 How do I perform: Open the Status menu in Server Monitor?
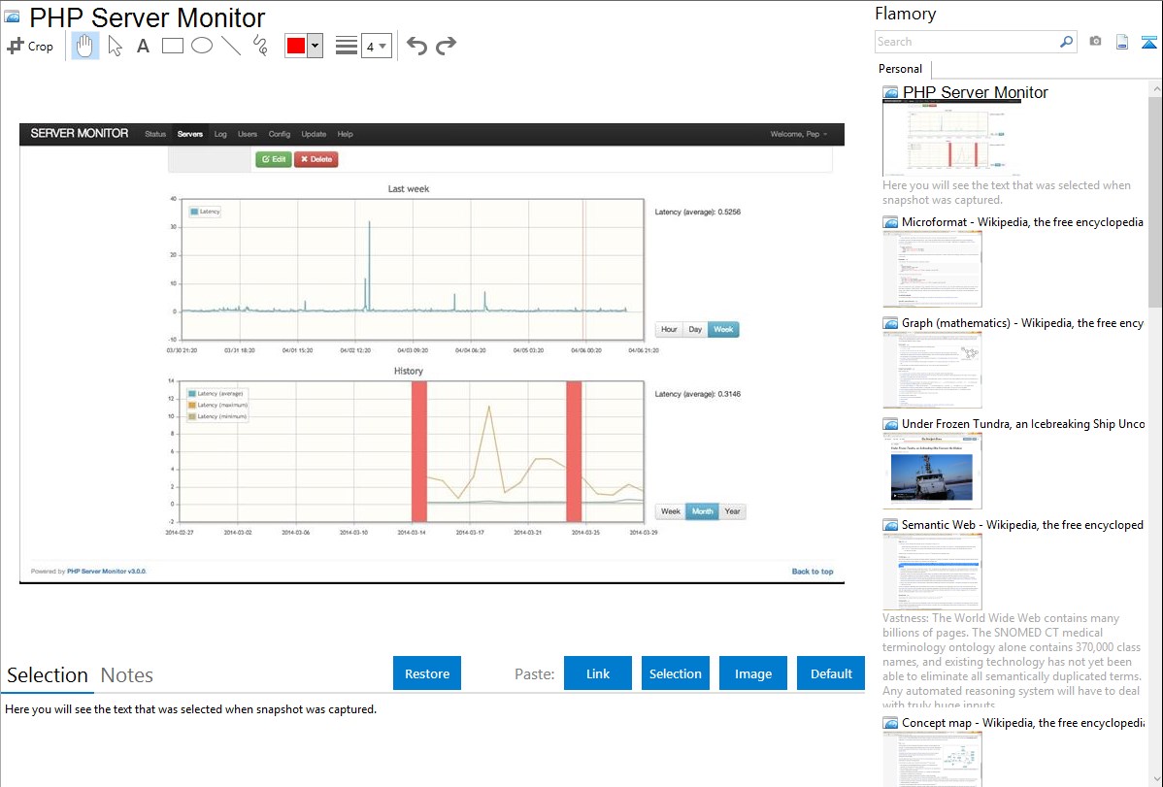coord(155,134)
